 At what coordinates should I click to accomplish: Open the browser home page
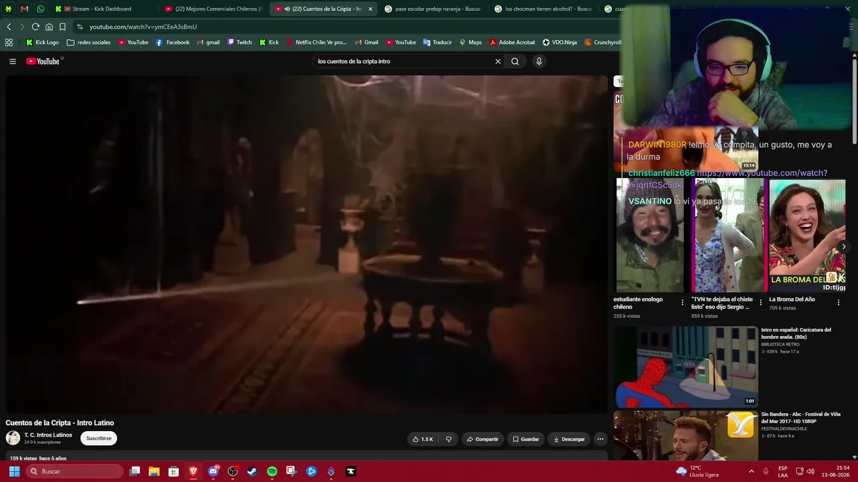pyautogui.click(x=49, y=27)
